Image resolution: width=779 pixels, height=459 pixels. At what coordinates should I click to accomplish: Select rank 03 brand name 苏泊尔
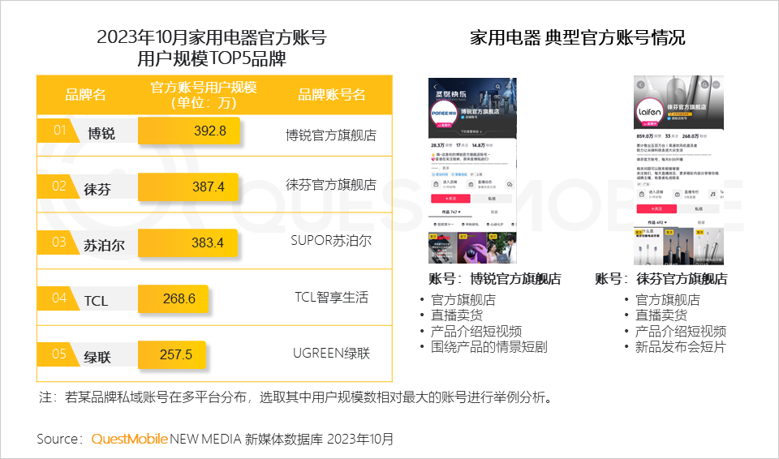(104, 246)
